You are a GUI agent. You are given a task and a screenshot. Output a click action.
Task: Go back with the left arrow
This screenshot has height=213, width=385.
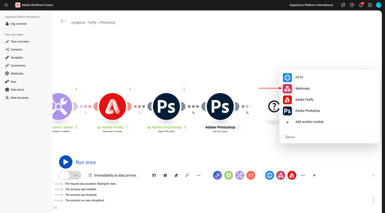coord(63,22)
